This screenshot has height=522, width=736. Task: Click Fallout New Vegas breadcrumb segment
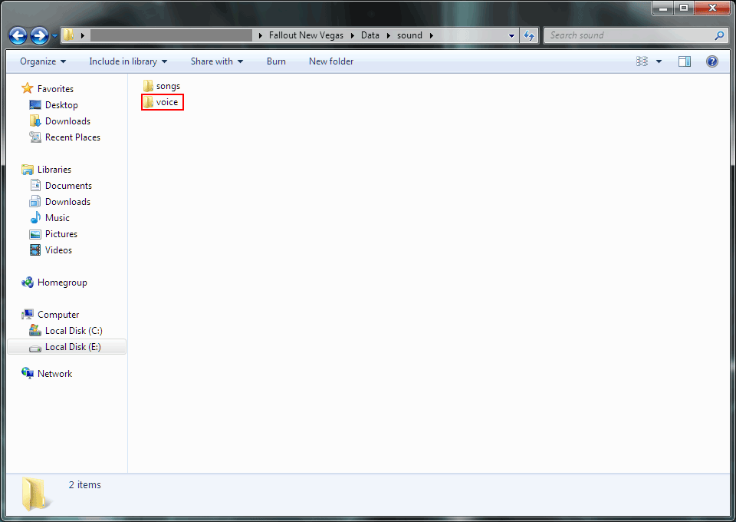click(307, 35)
